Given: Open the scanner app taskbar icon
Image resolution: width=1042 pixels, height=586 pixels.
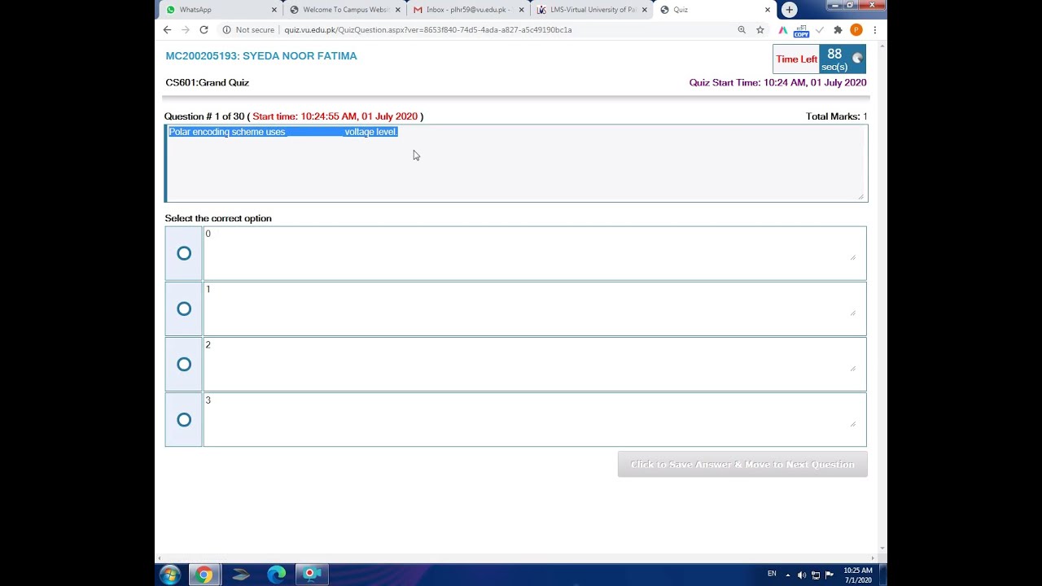Looking at the screenshot, I should coord(241,575).
